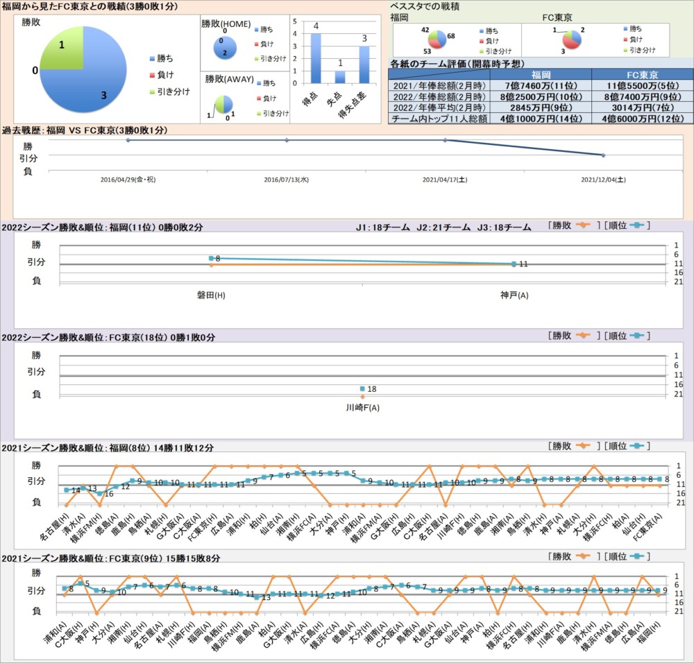The height and width of the screenshot is (663, 694).
Task: Click the cell 8億7400万円(9位)
Action: pyautogui.click(x=642, y=97)
